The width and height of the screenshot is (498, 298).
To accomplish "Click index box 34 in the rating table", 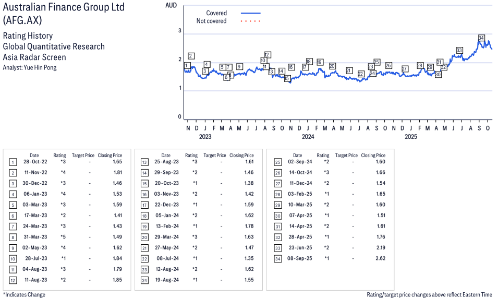I will (x=277, y=258).
